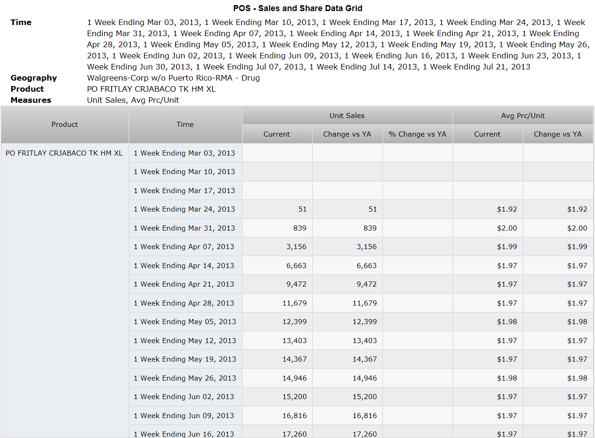Select the Unit Sales group header
Screen dimensions: 595x438
point(347,116)
